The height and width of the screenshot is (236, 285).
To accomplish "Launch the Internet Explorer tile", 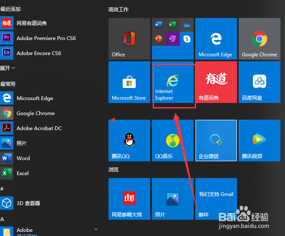I will [173, 82].
